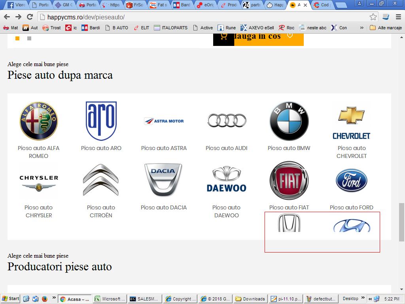Viewport: 405px width, 304px height.
Task: Select the Chevrolet bowtie logo
Action: (x=352, y=123)
